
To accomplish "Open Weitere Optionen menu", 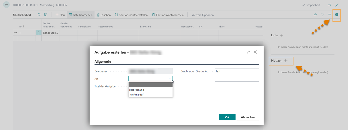I will coord(203,15).
